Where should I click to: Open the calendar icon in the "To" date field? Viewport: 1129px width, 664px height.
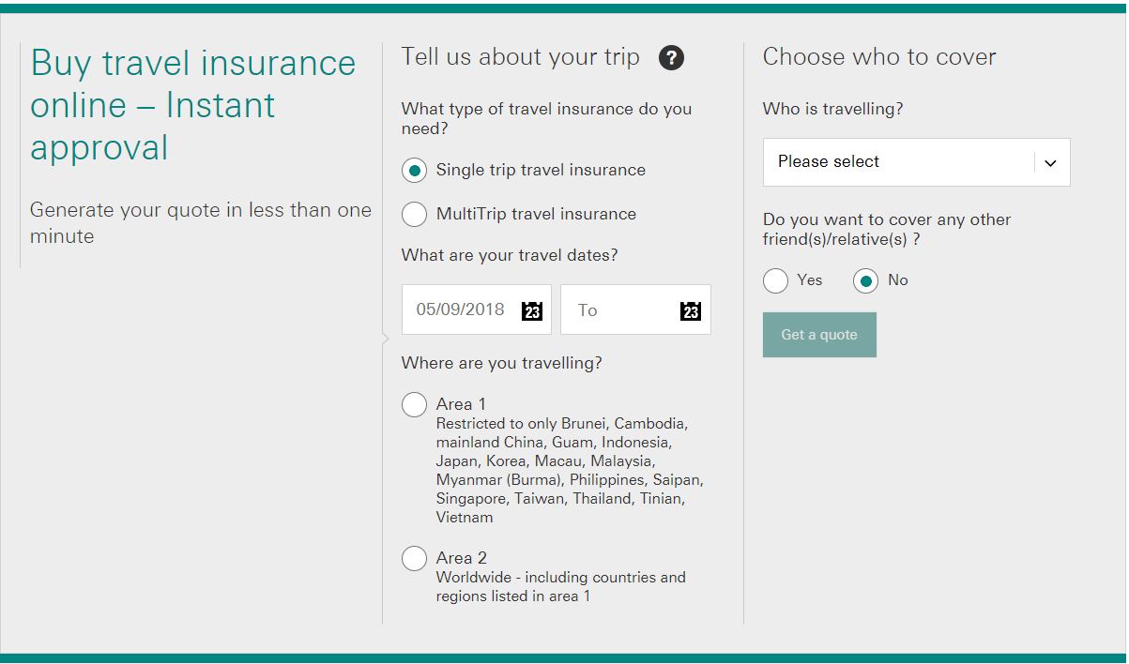692,309
